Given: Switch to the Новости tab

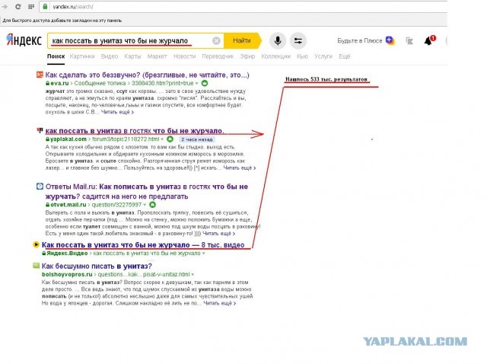Looking at the screenshot, I should [x=184, y=56].
